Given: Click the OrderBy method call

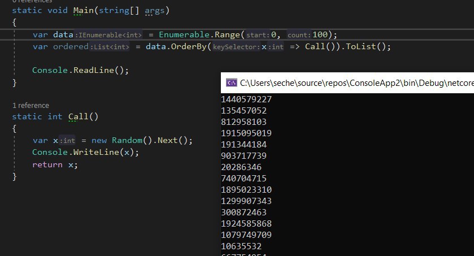Looking at the screenshot, I should [x=189, y=46].
